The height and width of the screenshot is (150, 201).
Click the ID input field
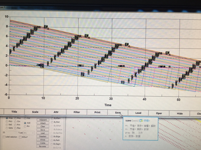click(12, 132)
